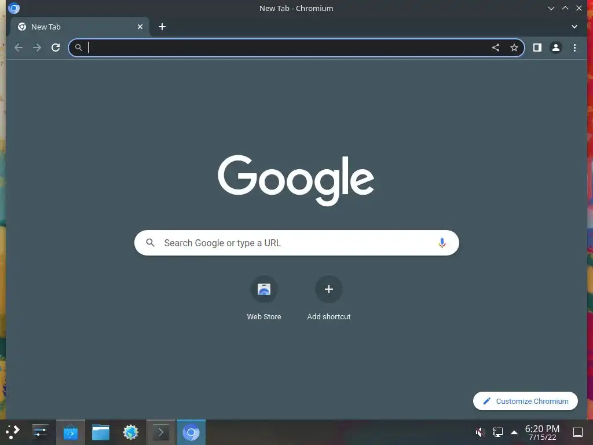
Task: Share this page via the share icon
Action: pos(496,48)
